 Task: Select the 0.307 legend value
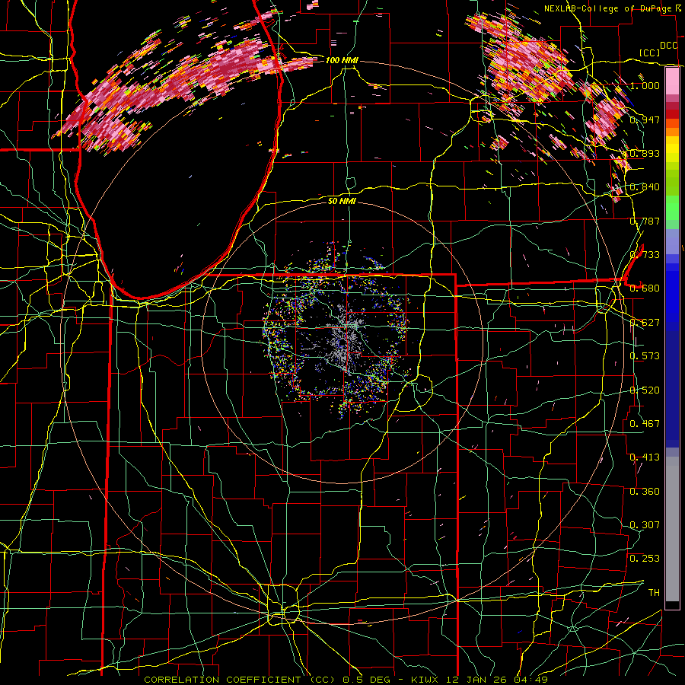[x=645, y=524]
